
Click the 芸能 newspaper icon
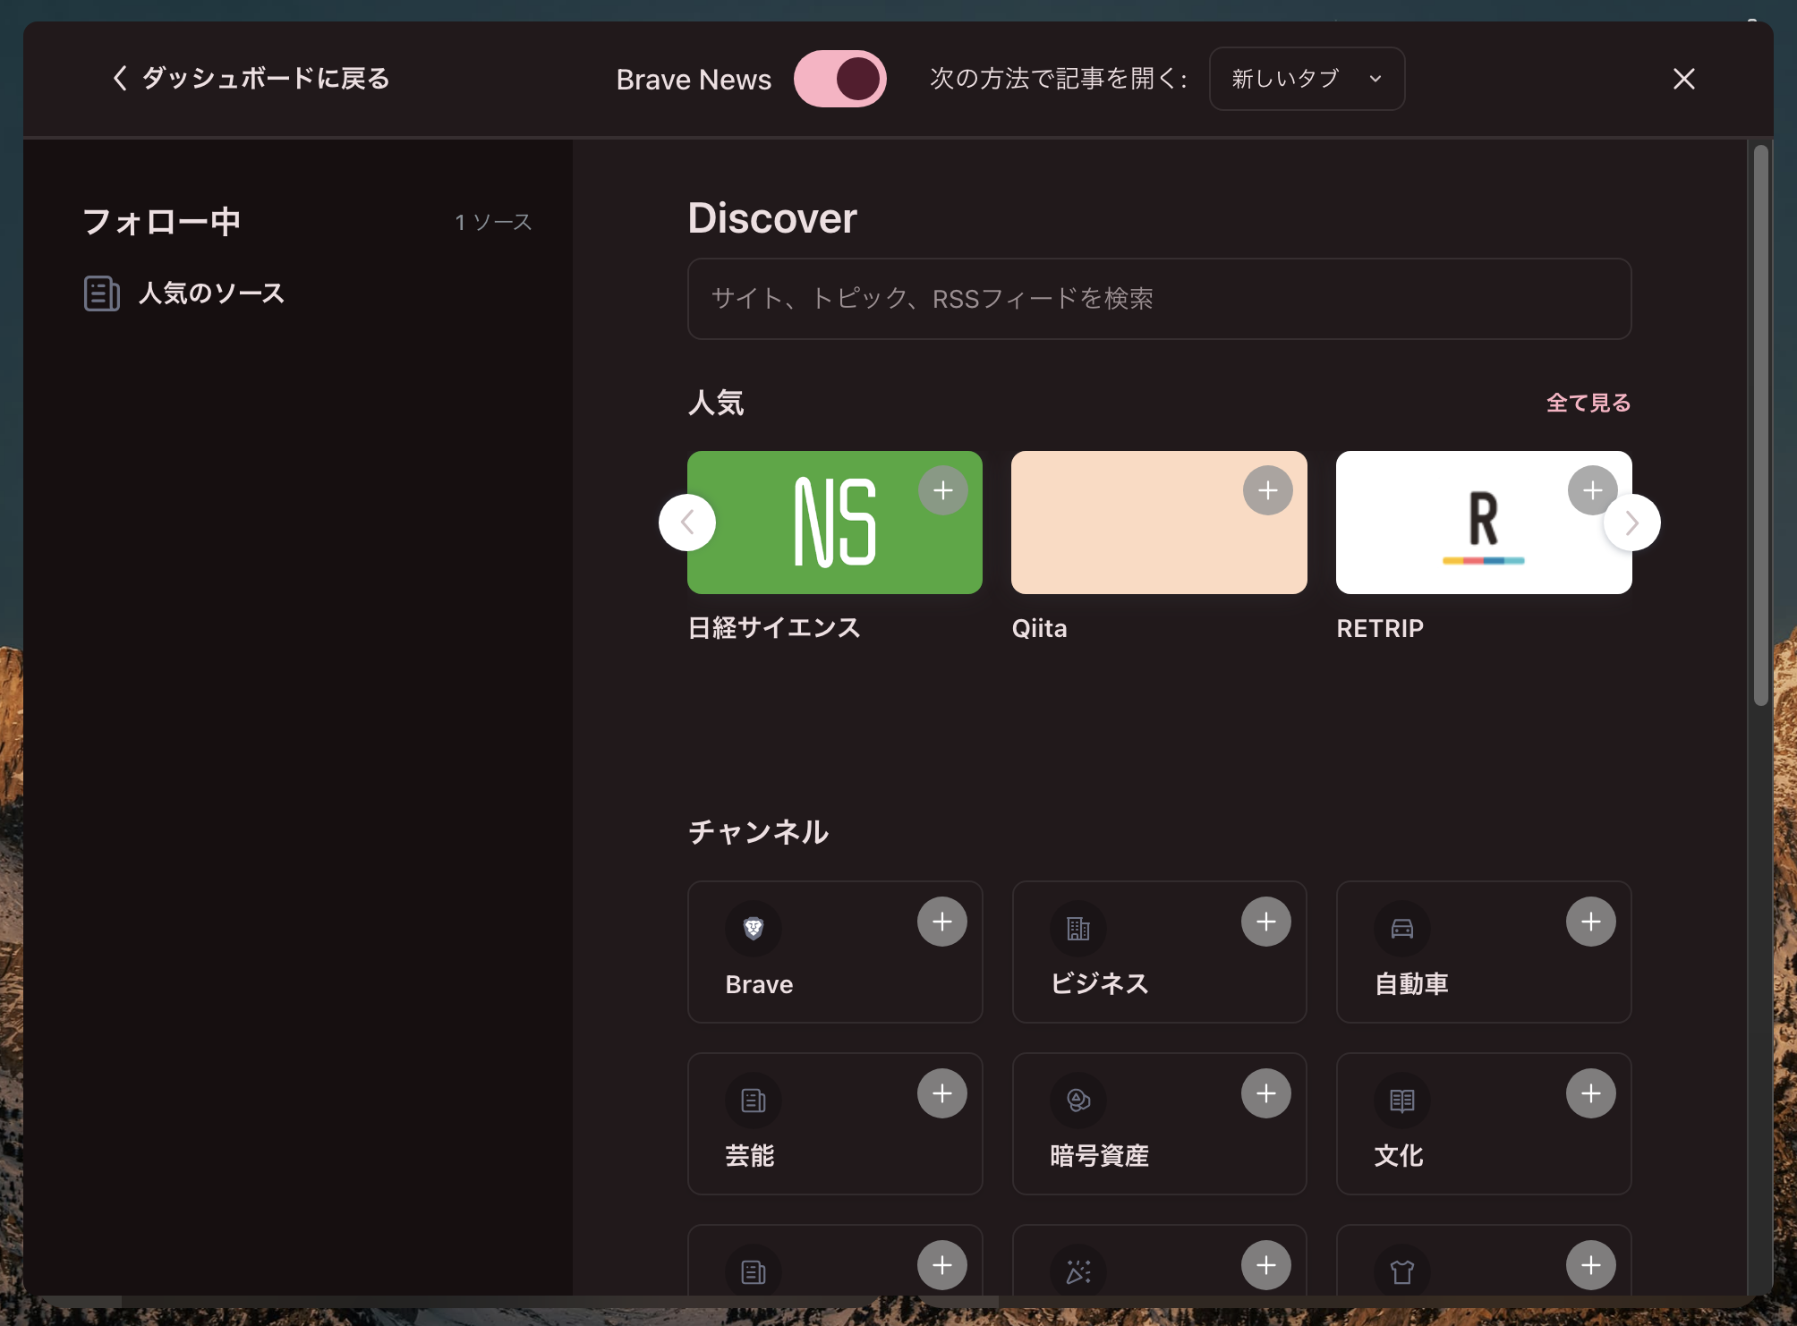(754, 1101)
